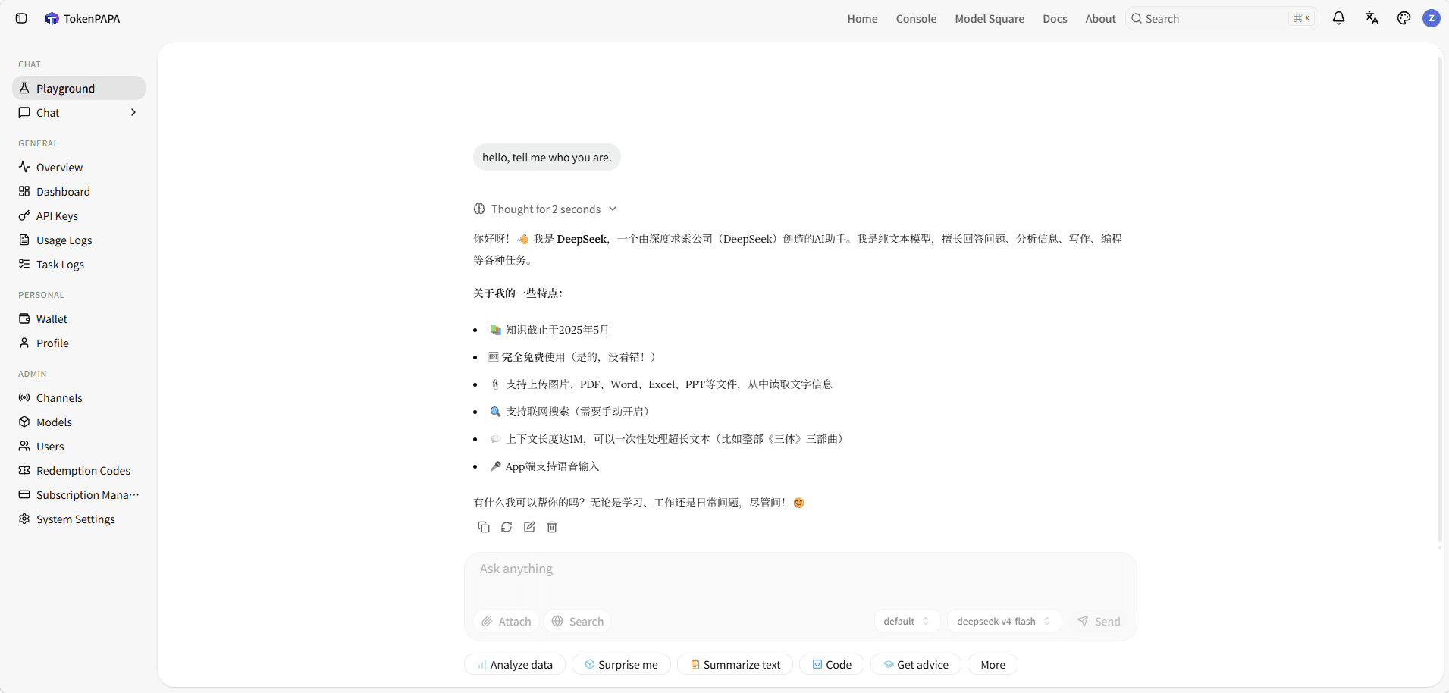Click the Attach button

coord(507,621)
